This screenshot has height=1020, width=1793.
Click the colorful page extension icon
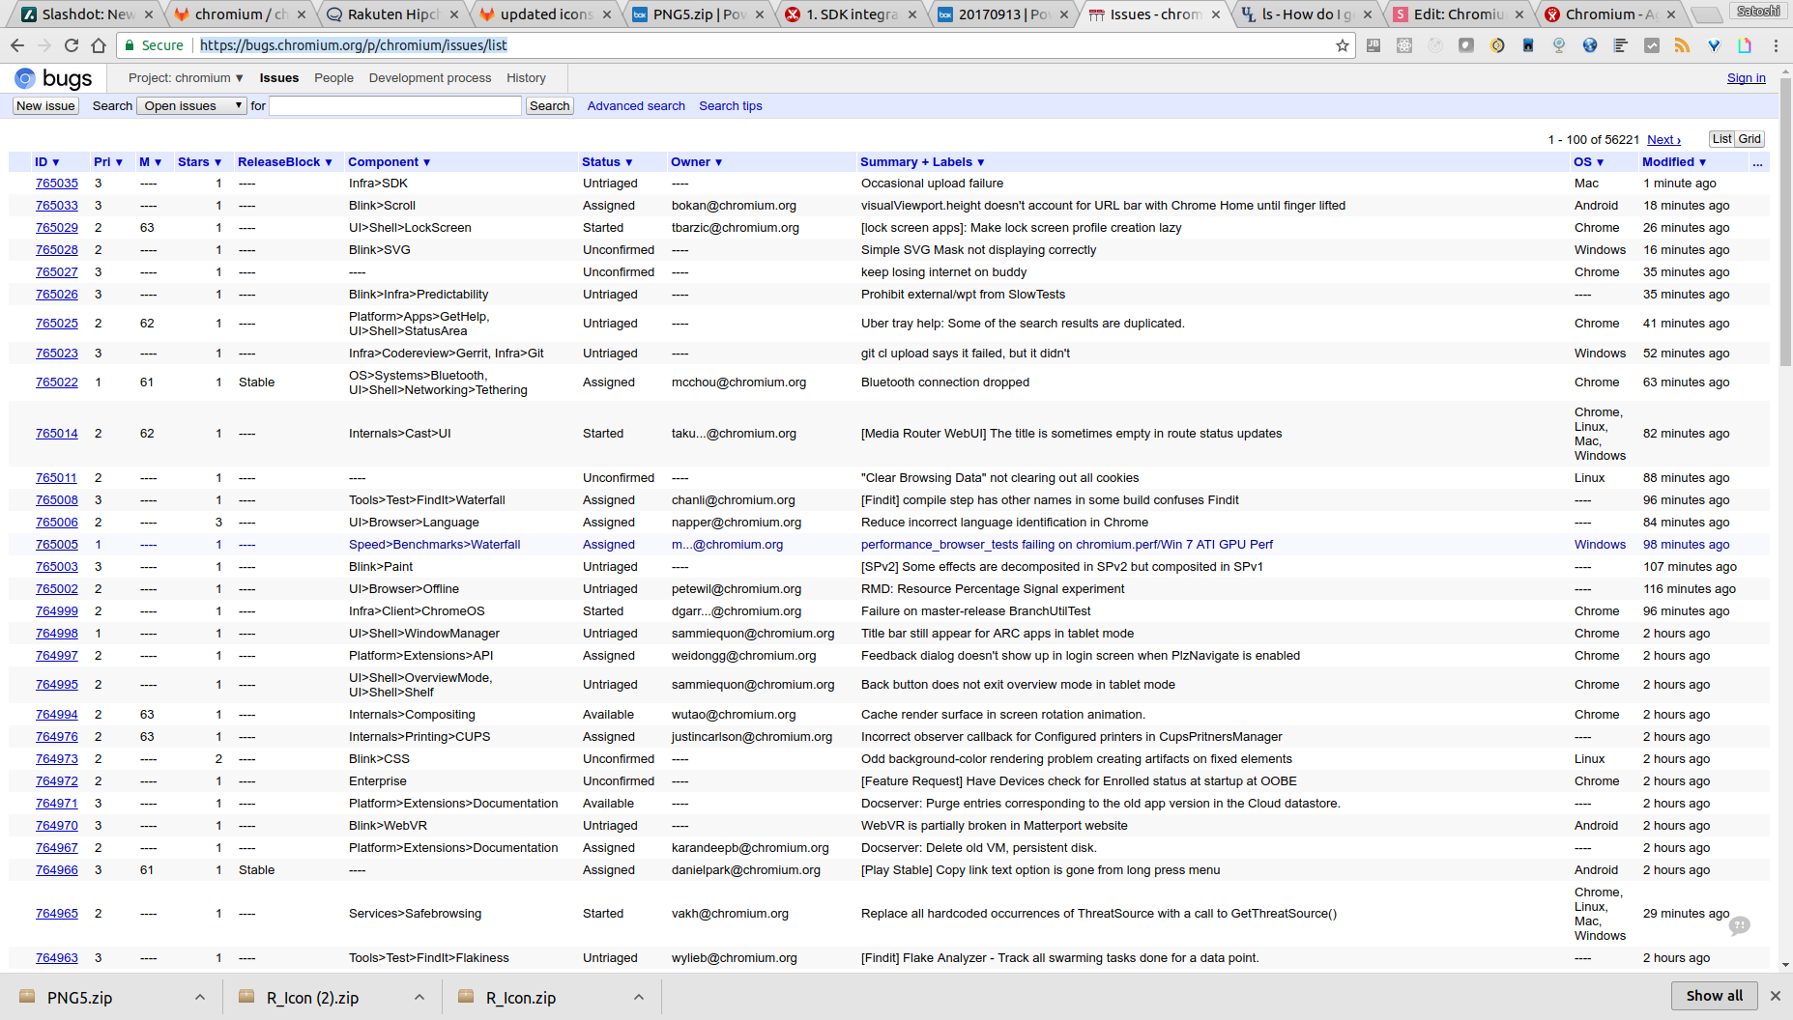click(1745, 45)
